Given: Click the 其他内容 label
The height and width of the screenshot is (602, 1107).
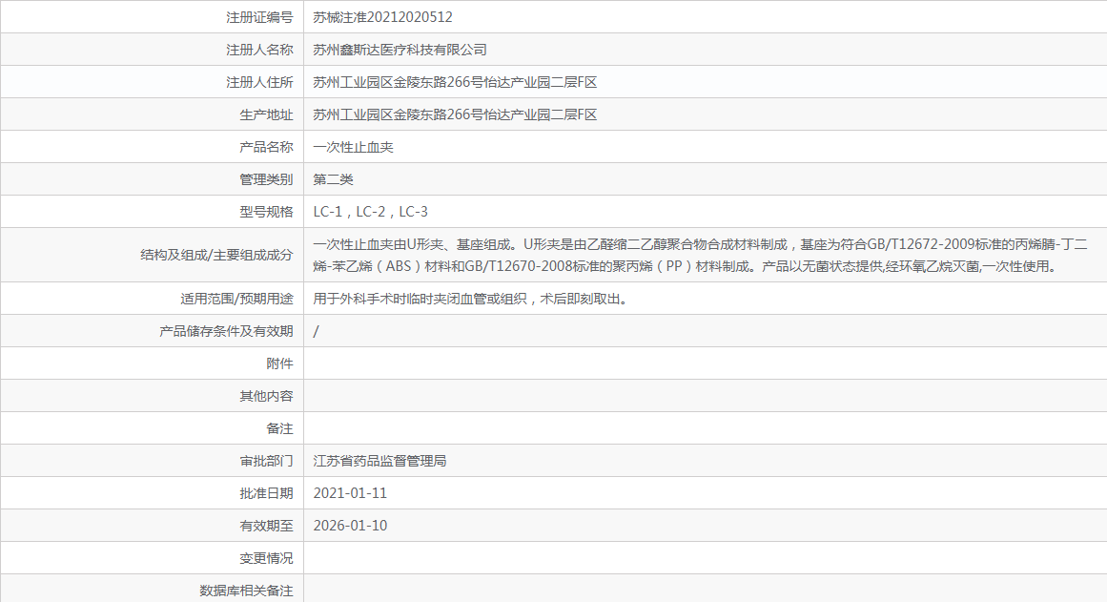Looking at the screenshot, I should 266,396.
